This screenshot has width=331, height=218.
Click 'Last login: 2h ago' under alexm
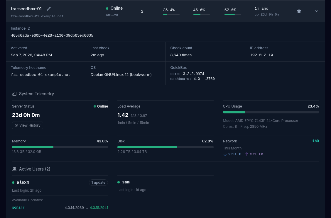27,190
